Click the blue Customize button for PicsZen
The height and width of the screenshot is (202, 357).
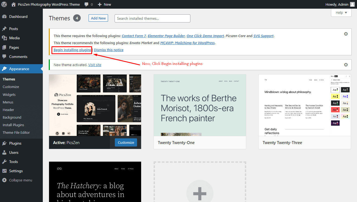(126, 142)
